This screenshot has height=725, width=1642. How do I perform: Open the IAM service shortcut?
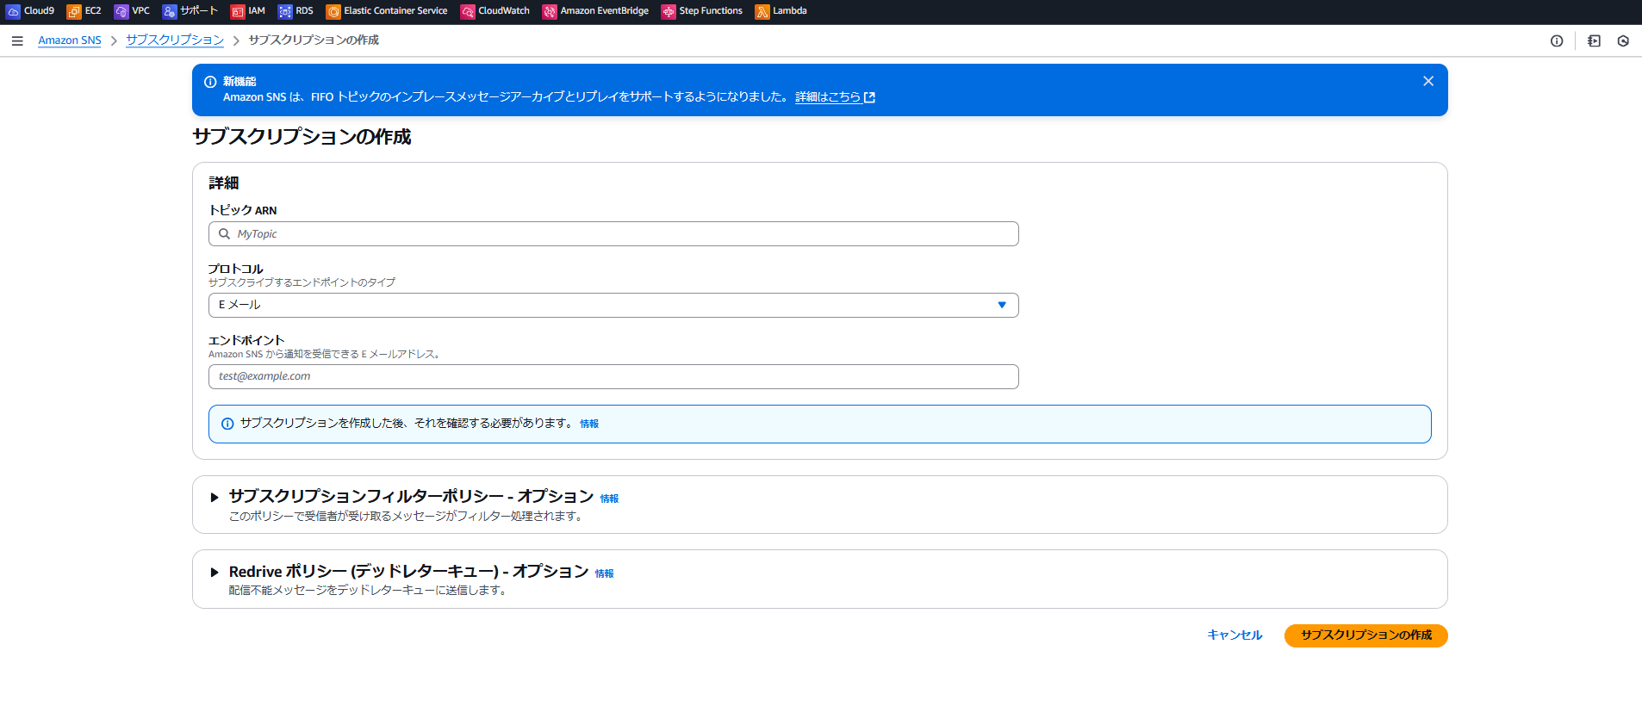point(248,11)
